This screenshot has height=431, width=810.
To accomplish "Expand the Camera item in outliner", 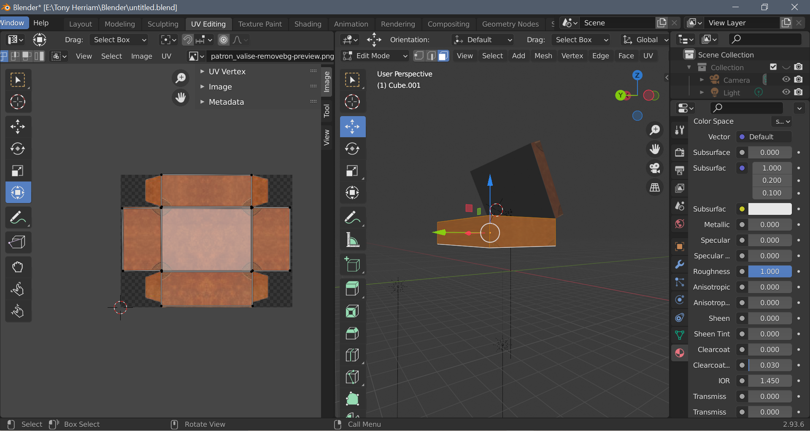I will (702, 80).
